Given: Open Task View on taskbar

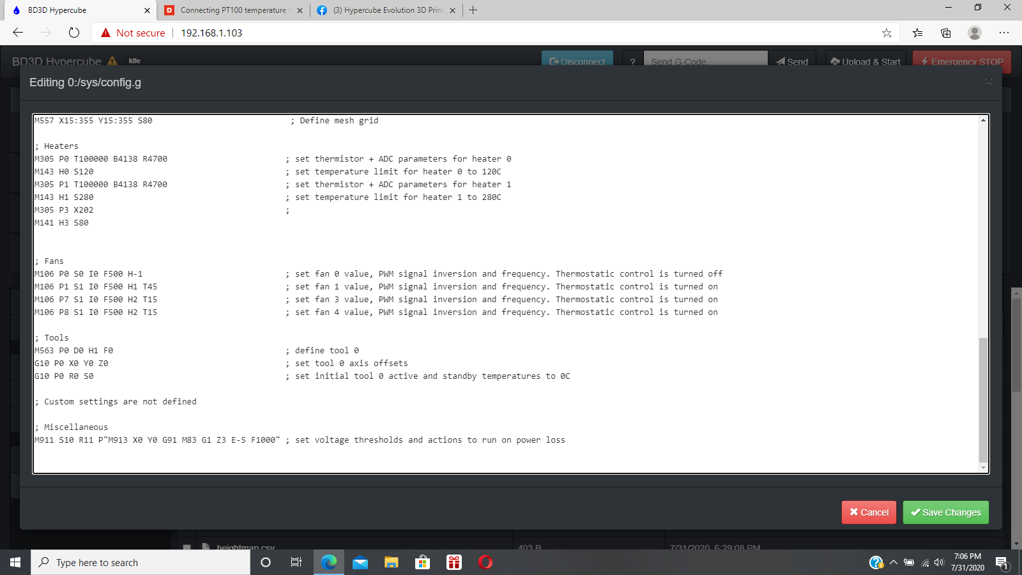Looking at the screenshot, I should point(296,562).
